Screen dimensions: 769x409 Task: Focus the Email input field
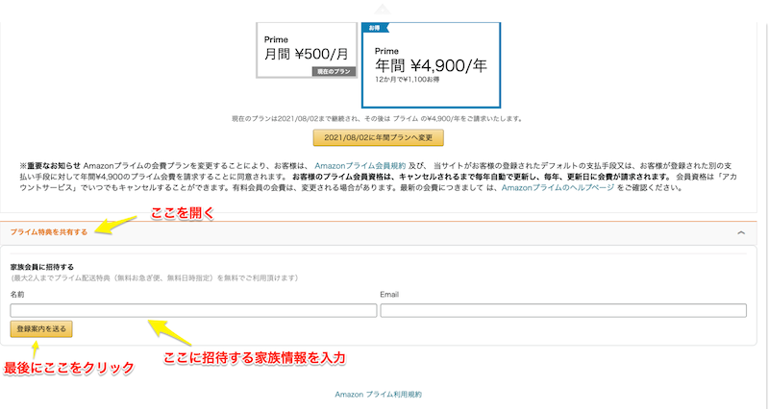[563, 310]
